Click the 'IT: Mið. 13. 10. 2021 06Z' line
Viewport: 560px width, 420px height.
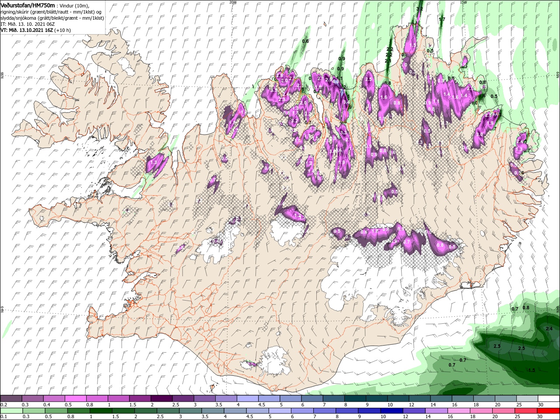[x=27, y=24]
